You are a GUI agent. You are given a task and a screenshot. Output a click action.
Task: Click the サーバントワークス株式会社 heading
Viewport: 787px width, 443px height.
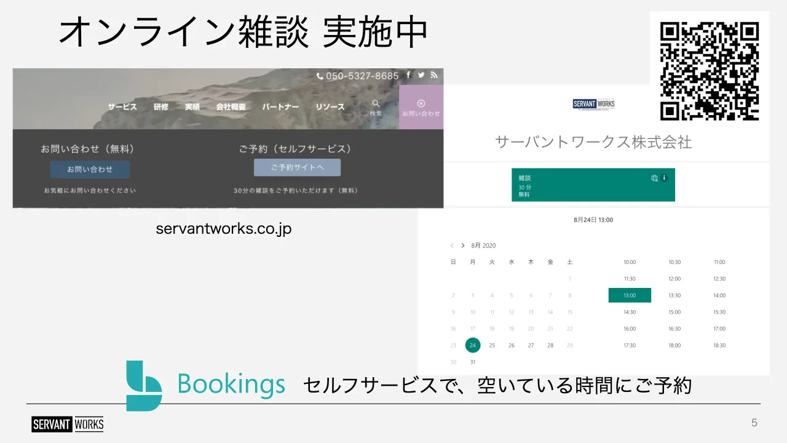click(x=593, y=142)
